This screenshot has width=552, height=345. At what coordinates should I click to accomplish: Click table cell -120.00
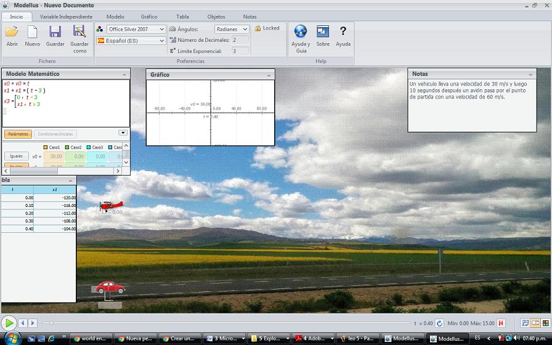click(55, 198)
